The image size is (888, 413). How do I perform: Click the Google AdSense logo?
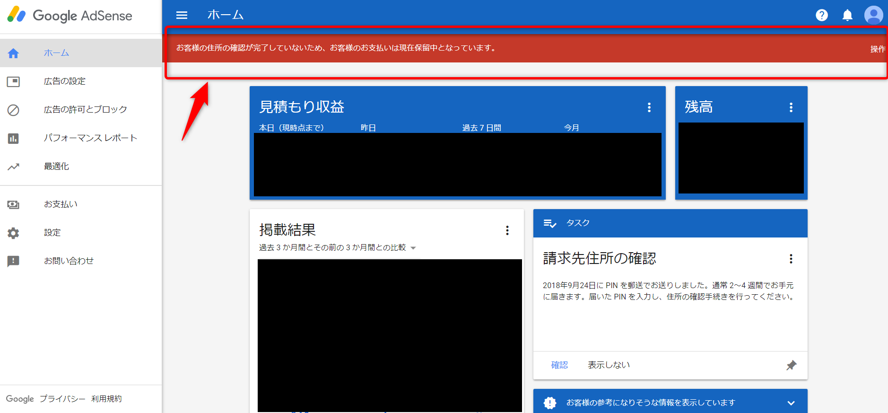[70, 15]
